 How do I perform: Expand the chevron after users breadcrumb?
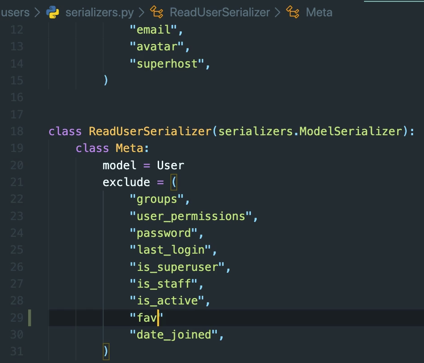click(37, 12)
